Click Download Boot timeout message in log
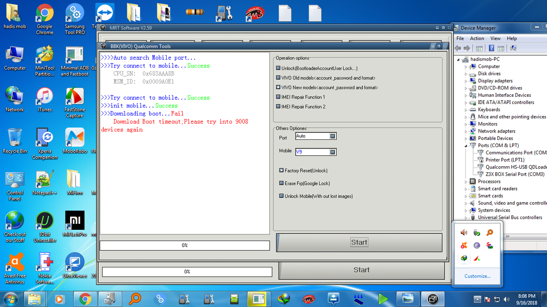The height and width of the screenshot is (307, 547). click(x=174, y=125)
